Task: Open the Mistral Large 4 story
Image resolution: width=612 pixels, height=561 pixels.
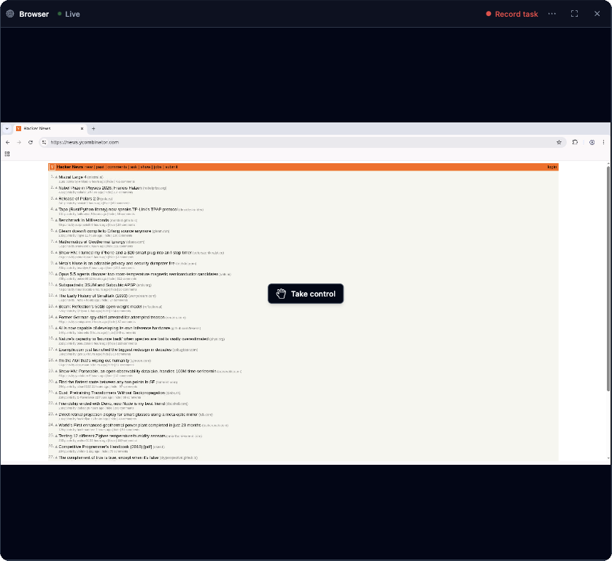Action: point(73,177)
